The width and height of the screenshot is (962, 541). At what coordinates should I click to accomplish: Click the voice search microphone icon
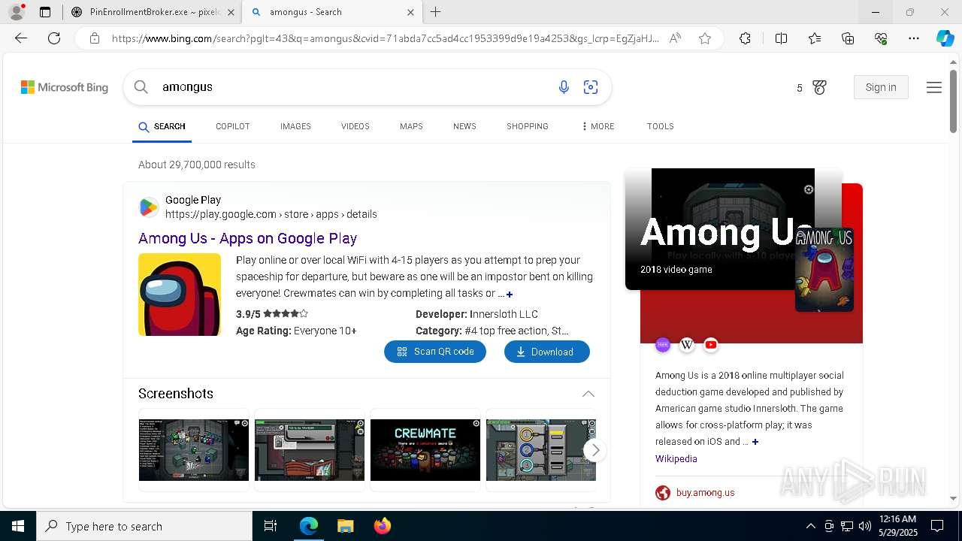click(x=564, y=87)
